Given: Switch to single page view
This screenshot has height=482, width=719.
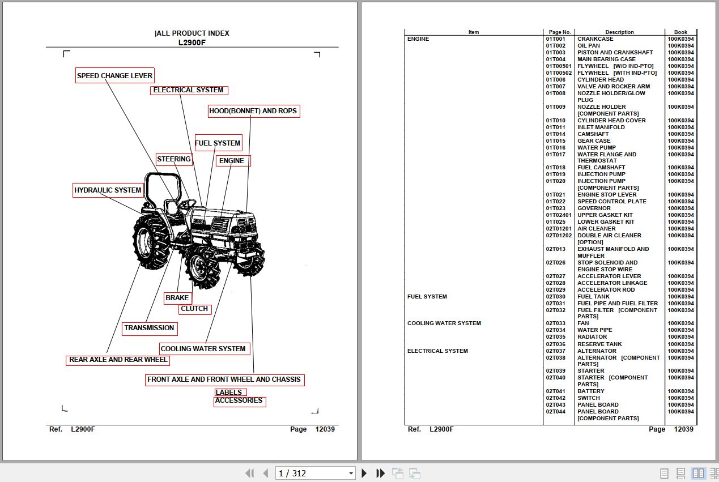Looking at the screenshot, I should pos(664,473).
